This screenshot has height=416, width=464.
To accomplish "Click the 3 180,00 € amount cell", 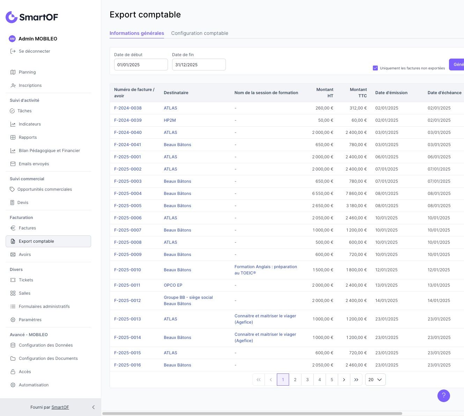I will [x=356, y=206].
